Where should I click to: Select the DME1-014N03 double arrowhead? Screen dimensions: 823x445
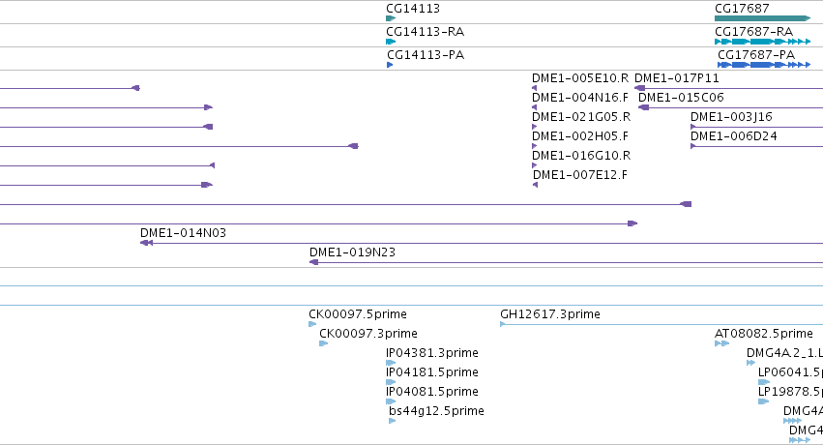pyautogui.click(x=146, y=243)
